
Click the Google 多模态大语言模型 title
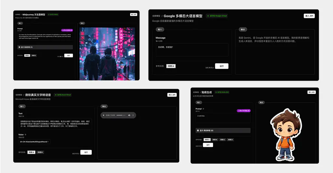(183, 16)
